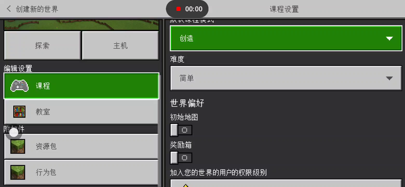Screen dimensions: 405x187
Task: Click the world preview thumbnail image
Action: [x=81, y=25]
